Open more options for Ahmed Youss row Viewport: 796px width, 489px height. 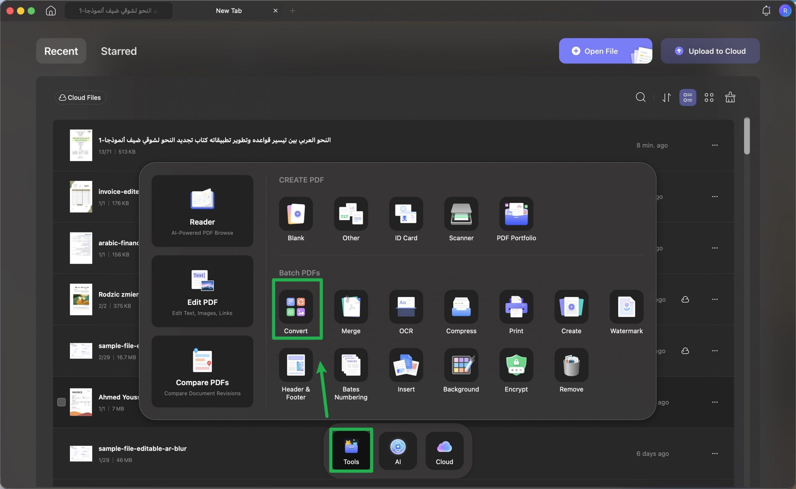click(715, 402)
